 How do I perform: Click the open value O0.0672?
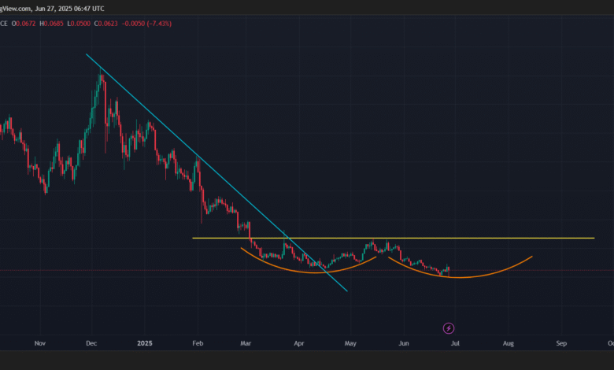24,24
